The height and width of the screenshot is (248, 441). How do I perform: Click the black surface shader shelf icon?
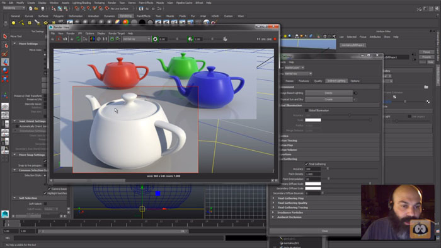[142, 22]
